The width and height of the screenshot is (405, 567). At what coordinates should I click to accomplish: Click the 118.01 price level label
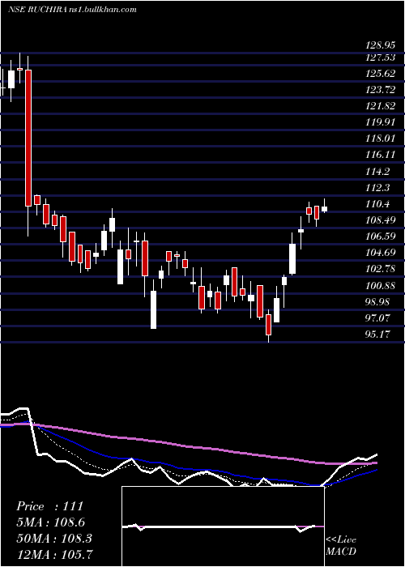[380, 139]
